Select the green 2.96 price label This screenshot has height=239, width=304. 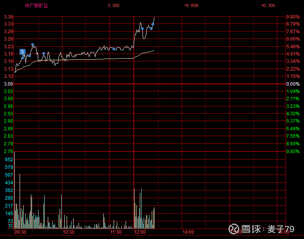[8, 106]
